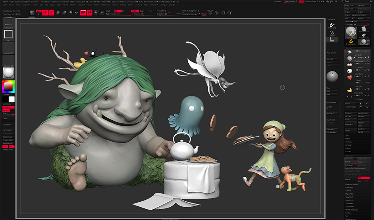374x220 pixels.
Task: Select the Scale transform icon
Action: click(64, 12)
